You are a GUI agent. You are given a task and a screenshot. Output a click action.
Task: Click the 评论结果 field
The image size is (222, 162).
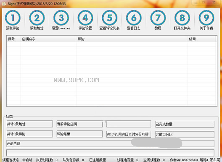80,134
